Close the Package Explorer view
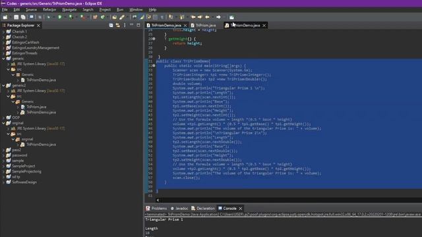Image resolution: width=422 pixels, height=237 pixels. (38, 25)
